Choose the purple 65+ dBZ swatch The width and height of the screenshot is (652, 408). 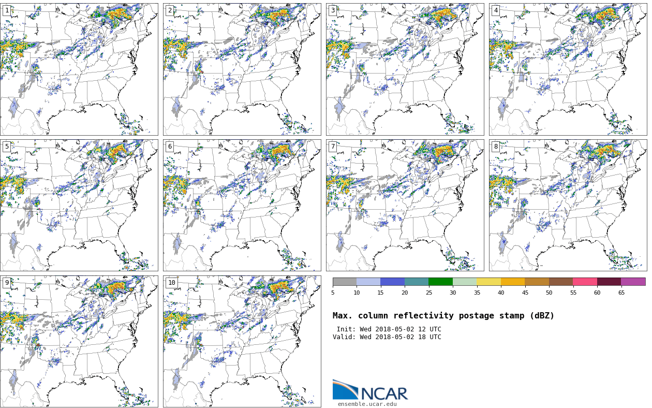point(633,282)
